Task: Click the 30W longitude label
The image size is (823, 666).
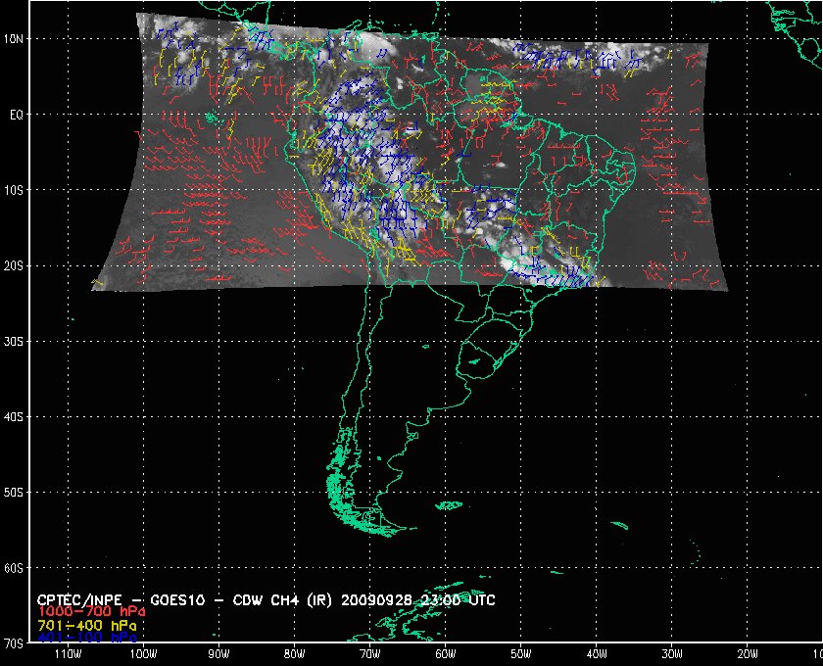Action: tap(672, 654)
